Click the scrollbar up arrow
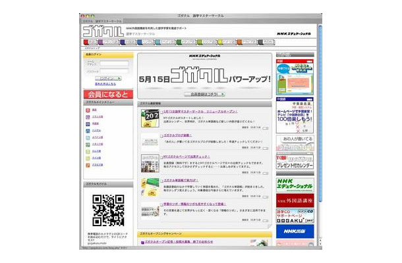 pyautogui.click(x=320, y=241)
